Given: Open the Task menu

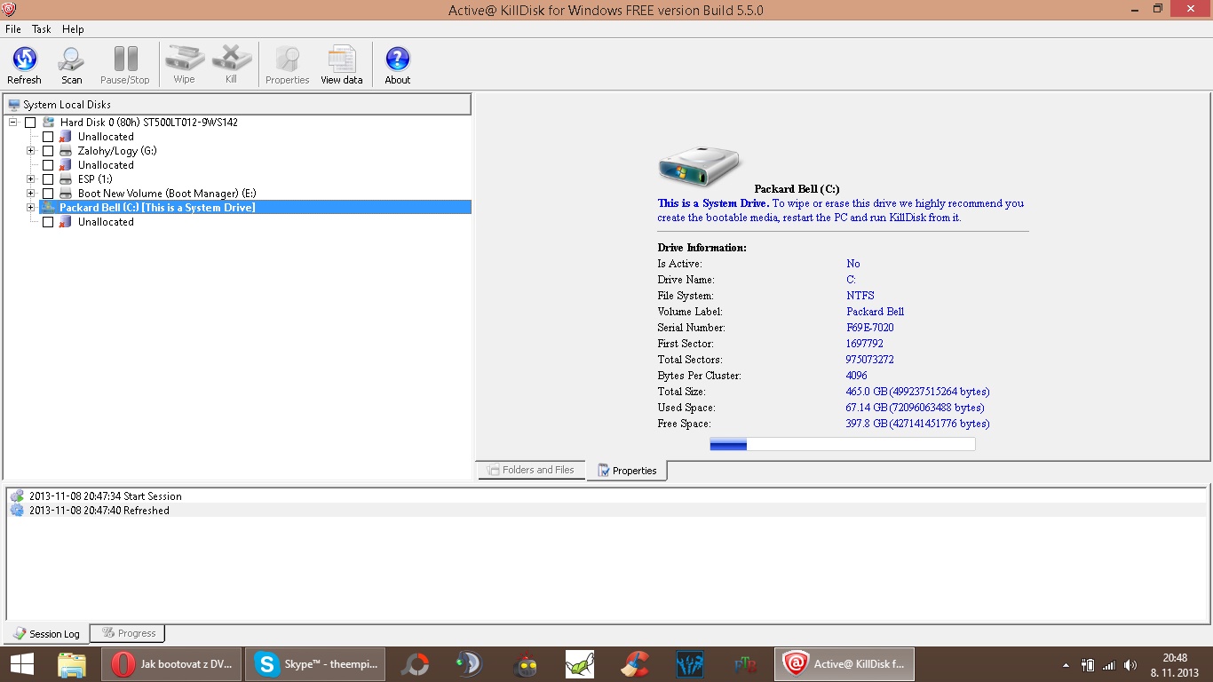Looking at the screenshot, I should click(x=42, y=29).
